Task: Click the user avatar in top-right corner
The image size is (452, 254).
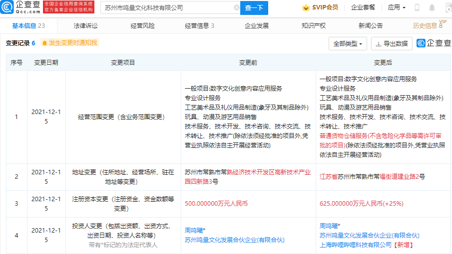Action: pyautogui.click(x=448, y=8)
